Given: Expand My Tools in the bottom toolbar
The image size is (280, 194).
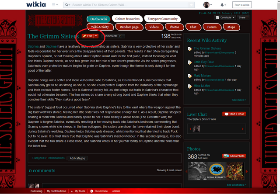Looking at the screenshot, I should [78, 191].
